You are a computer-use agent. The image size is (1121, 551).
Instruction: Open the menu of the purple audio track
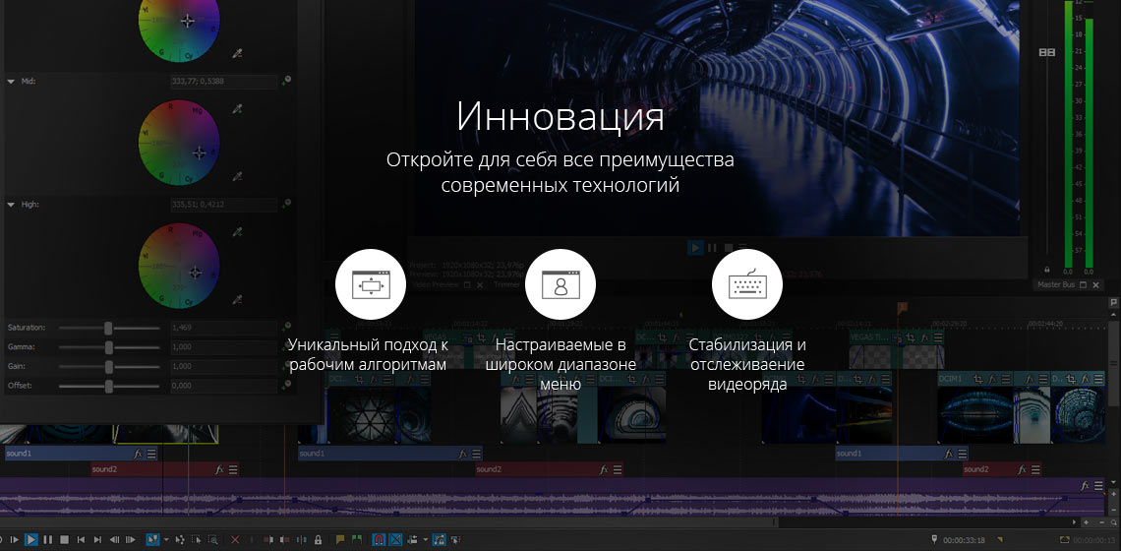click(x=1099, y=485)
